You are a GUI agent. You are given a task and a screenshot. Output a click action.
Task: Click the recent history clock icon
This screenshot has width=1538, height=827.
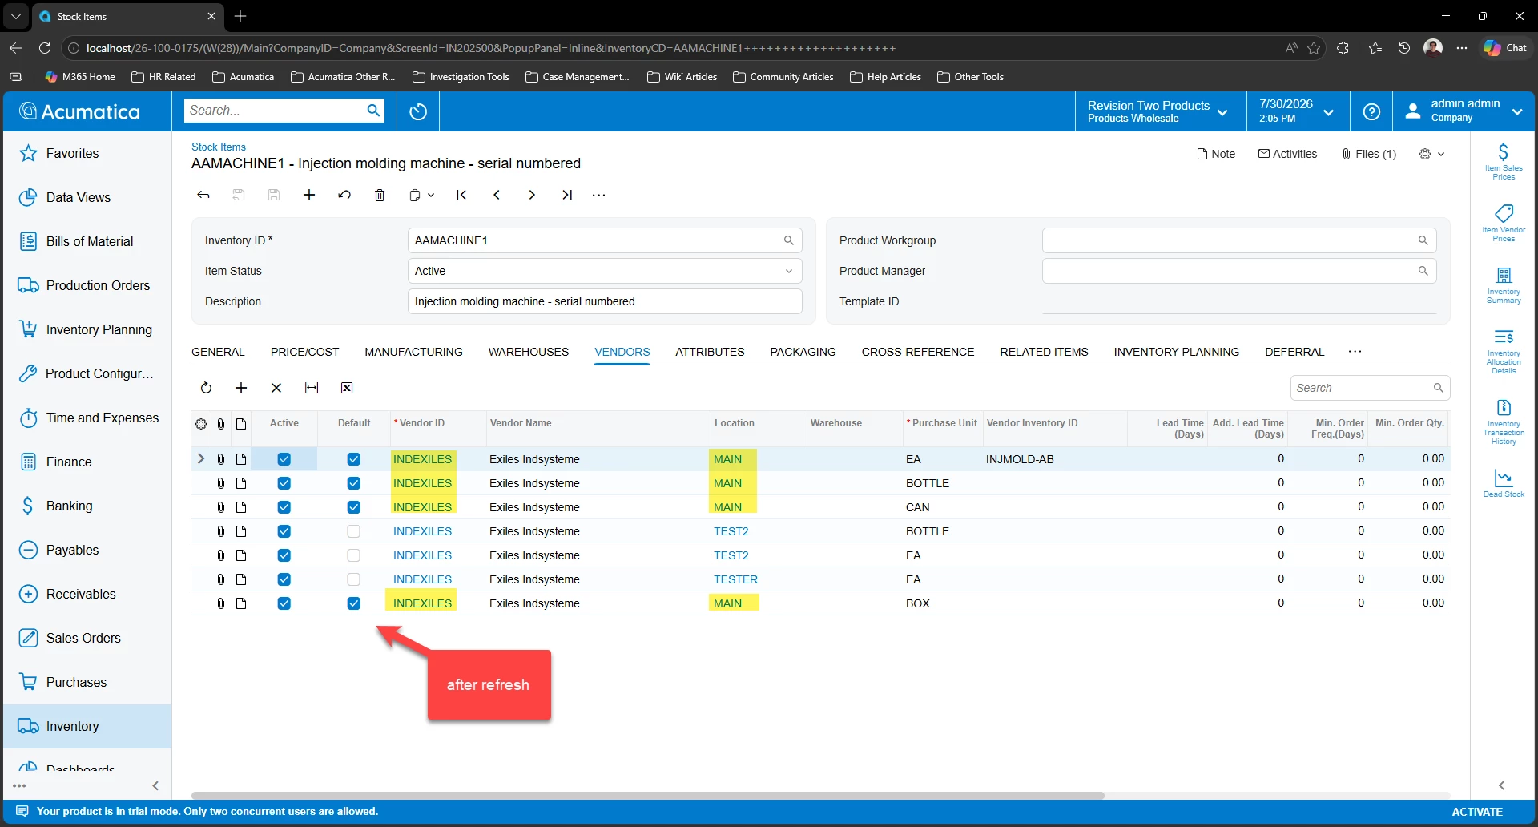pyautogui.click(x=418, y=111)
